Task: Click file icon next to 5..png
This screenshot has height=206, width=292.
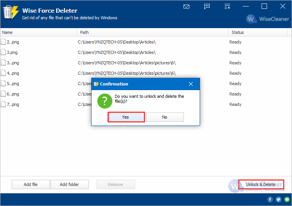Action: [x=3, y=83]
